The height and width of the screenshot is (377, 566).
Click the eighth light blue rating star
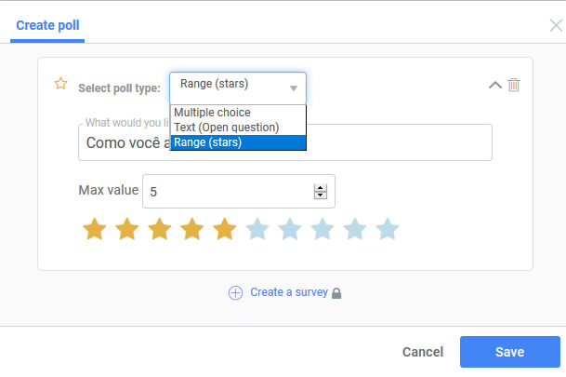tap(322, 229)
